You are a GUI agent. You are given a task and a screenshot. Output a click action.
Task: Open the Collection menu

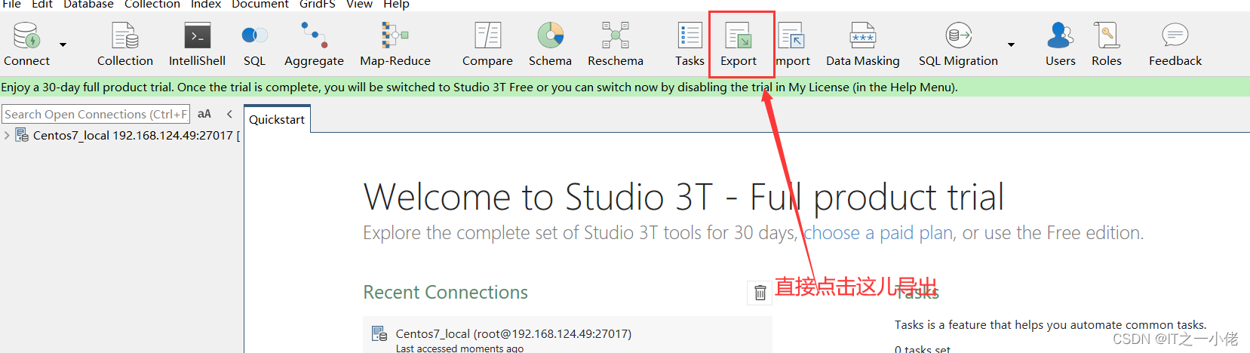pyautogui.click(x=152, y=5)
